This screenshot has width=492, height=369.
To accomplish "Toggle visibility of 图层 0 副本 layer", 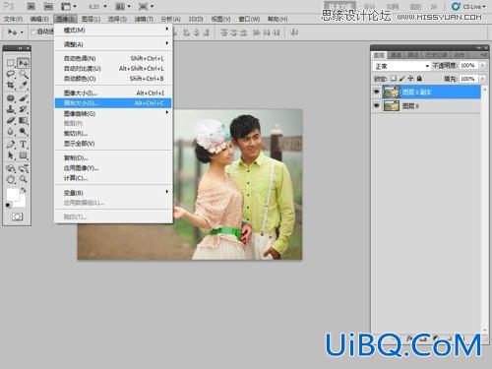I will (x=376, y=92).
